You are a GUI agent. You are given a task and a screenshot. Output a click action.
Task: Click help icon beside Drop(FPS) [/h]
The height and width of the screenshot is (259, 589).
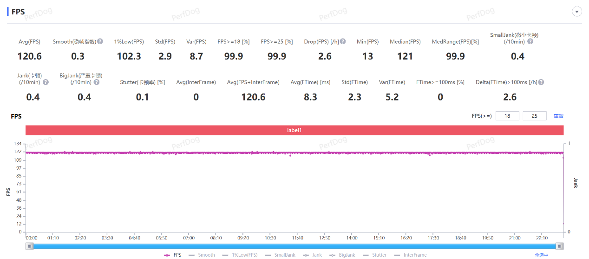point(343,41)
